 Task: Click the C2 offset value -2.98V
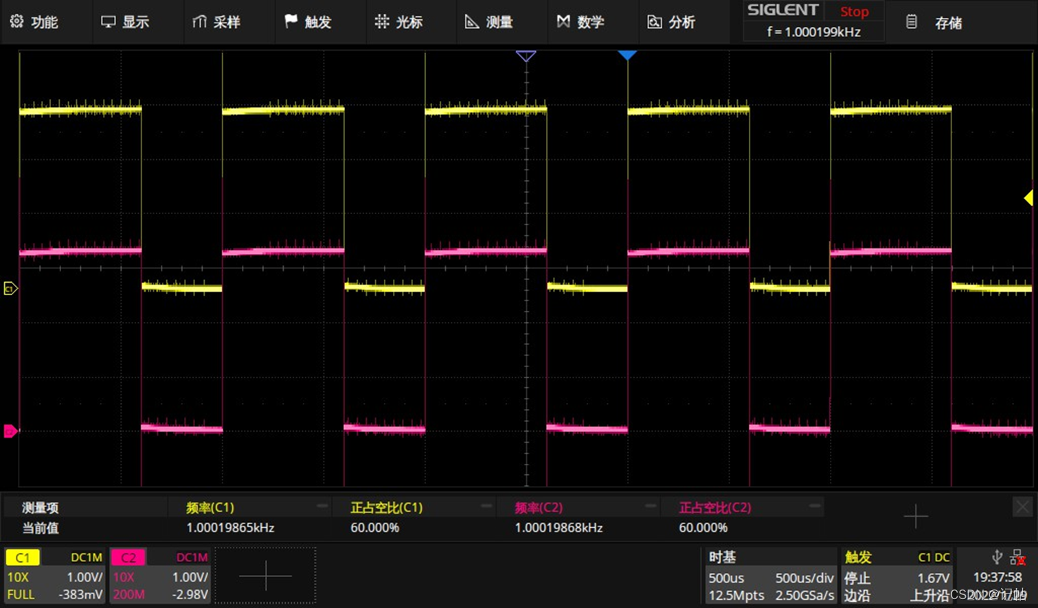190,594
